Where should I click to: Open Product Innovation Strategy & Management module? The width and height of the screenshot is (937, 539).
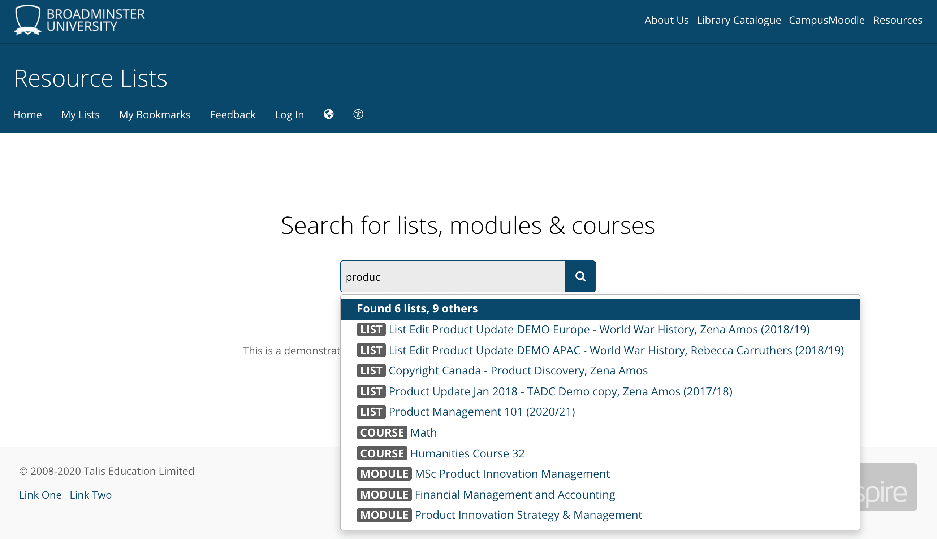pos(499,515)
